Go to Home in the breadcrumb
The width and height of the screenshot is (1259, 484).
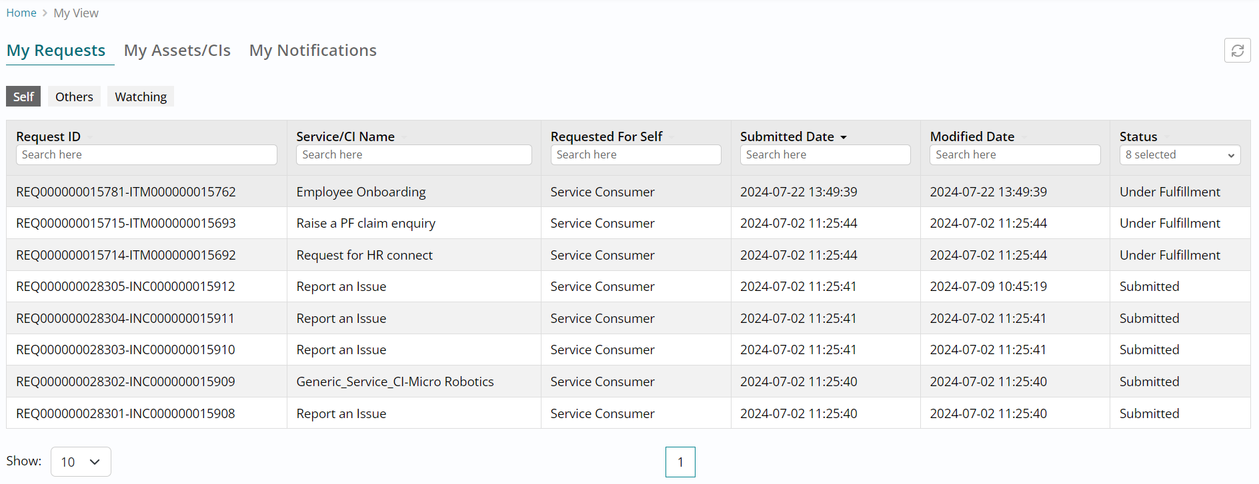click(21, 13)
